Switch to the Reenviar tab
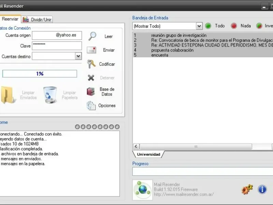 click(10, 19)
